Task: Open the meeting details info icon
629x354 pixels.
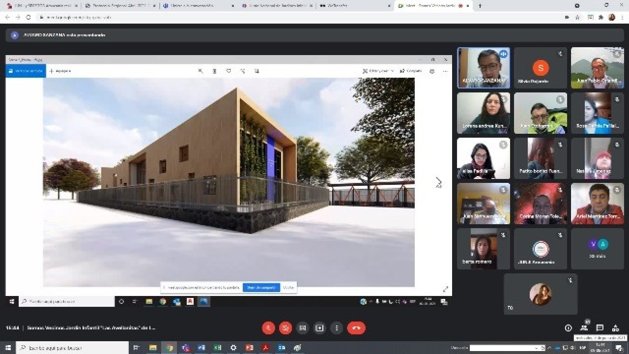Action: point(569,328)
